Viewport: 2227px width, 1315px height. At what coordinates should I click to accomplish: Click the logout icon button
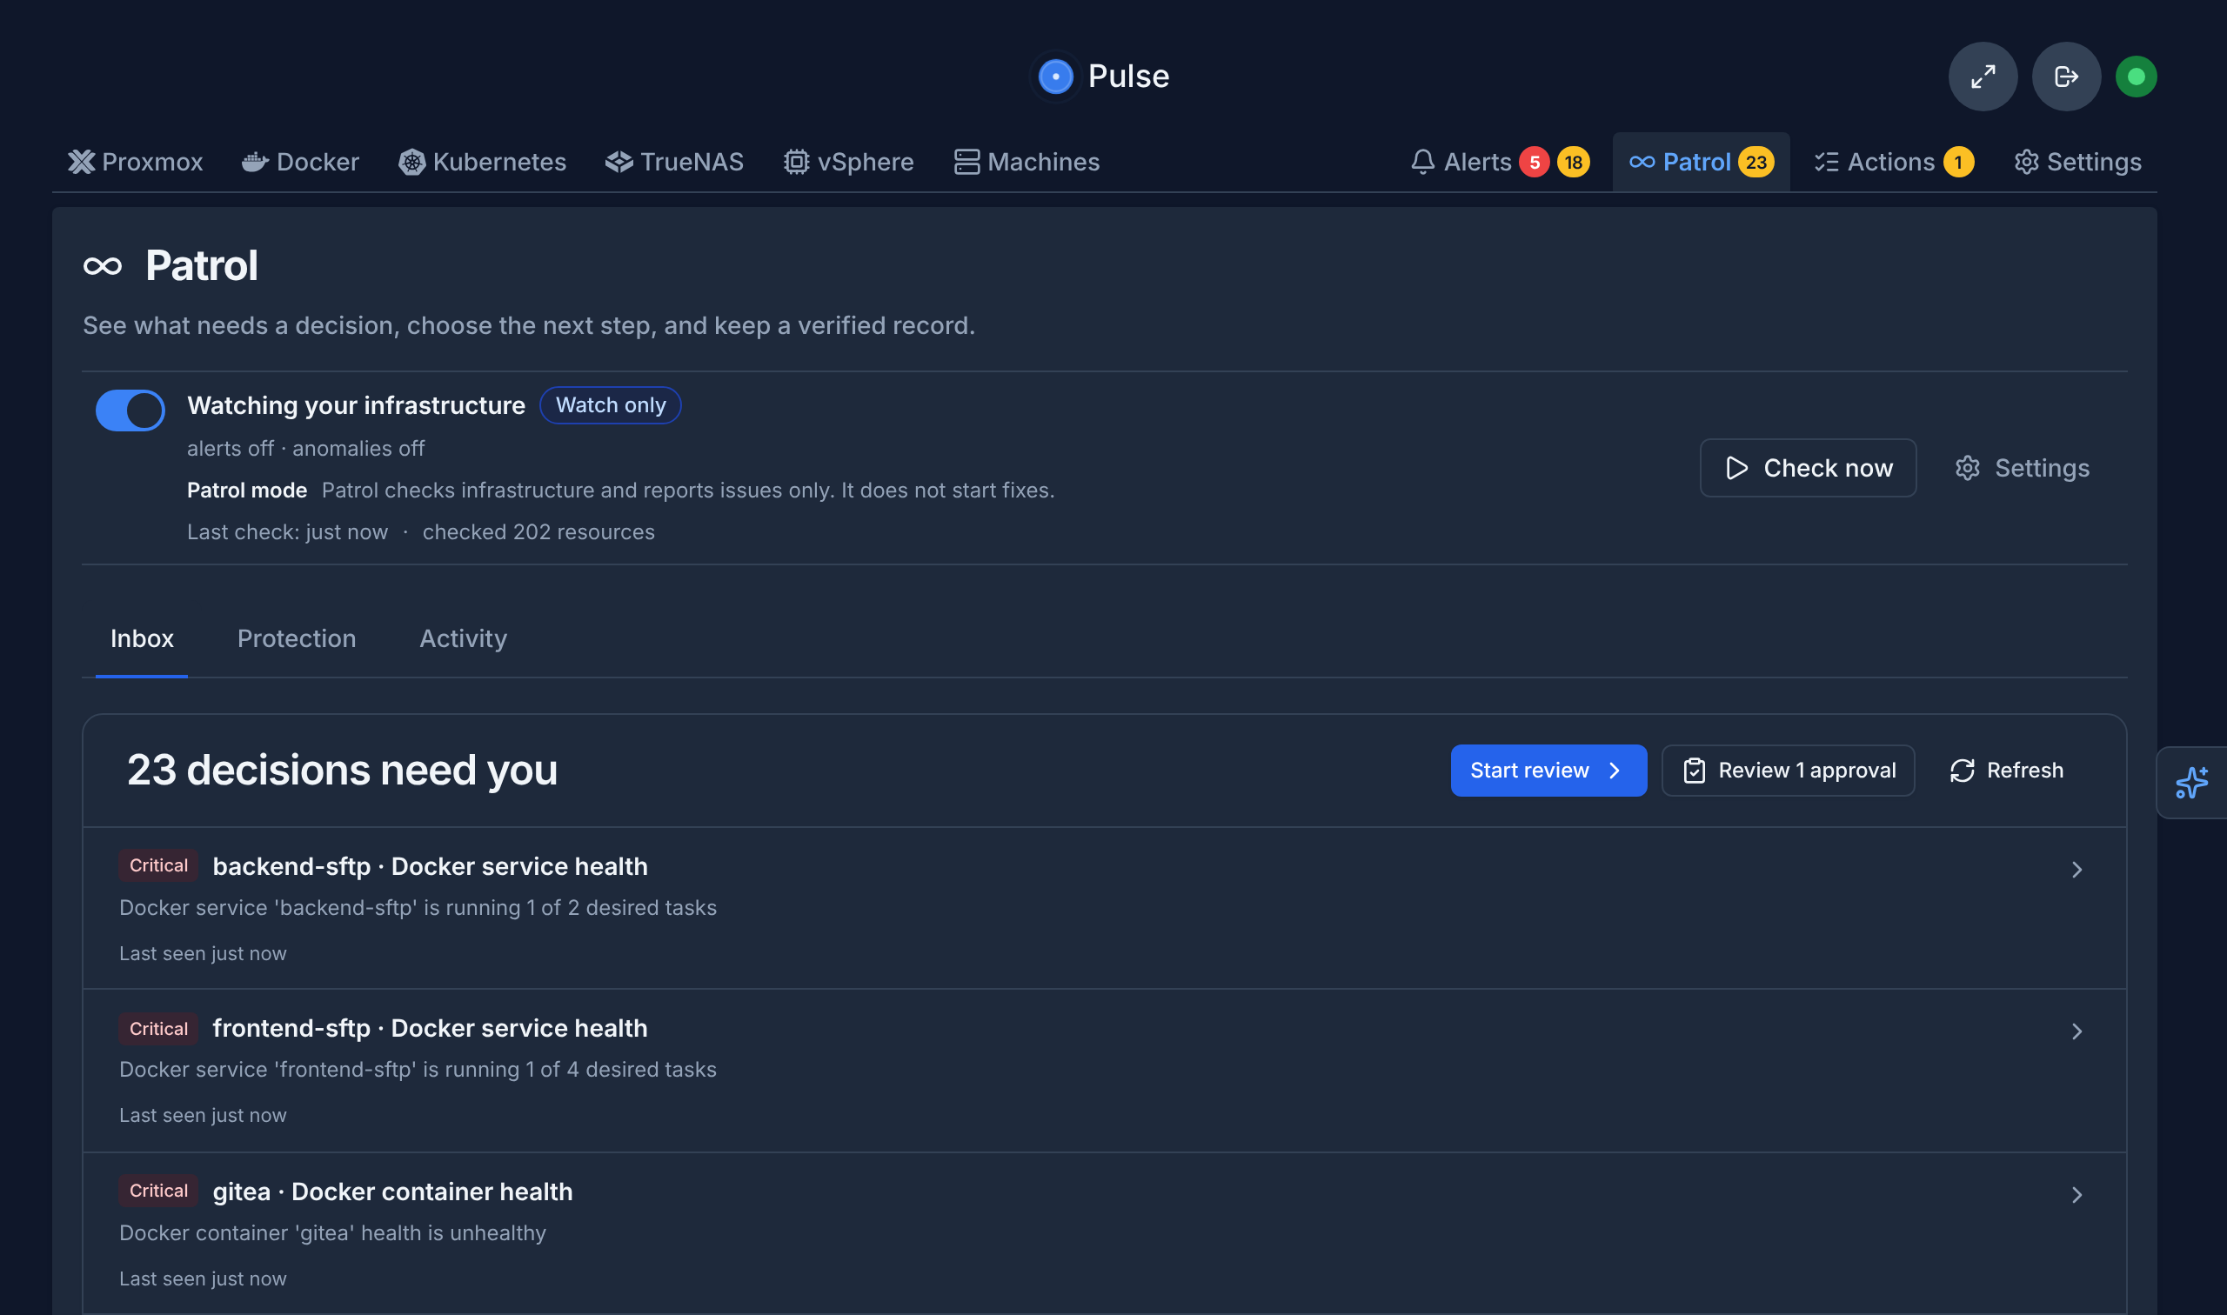pos(2066,77)
